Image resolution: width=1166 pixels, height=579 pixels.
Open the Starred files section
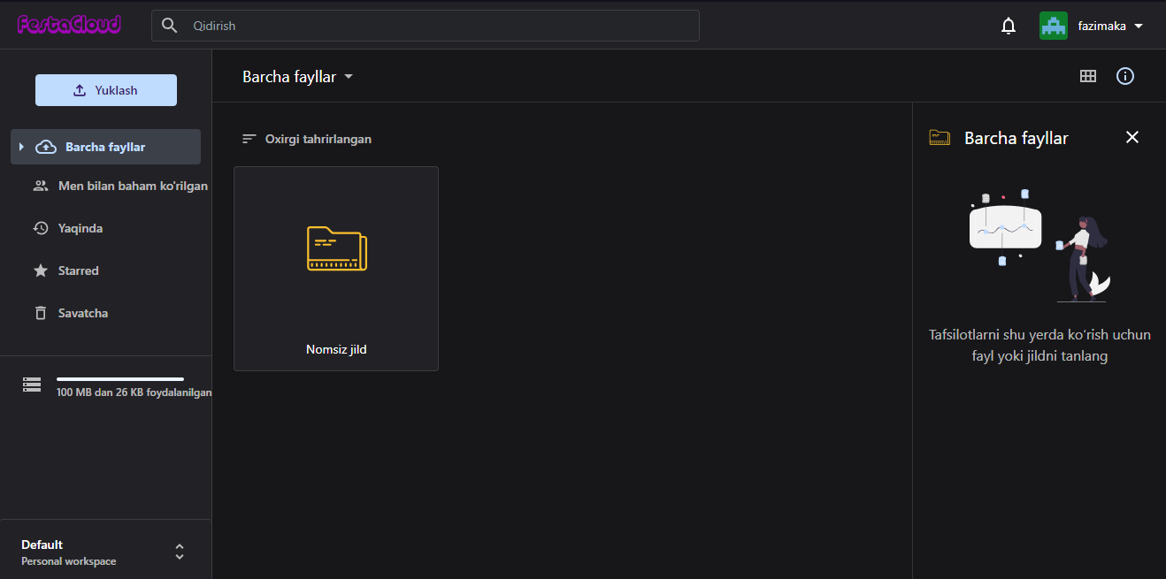[78, 270]
